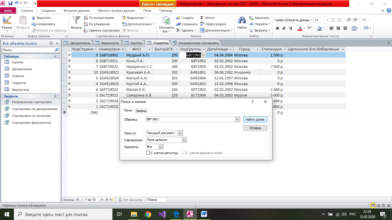Open the Оценки table in navigation pane
The image size is (392, 220).
[x=18, y=76]
